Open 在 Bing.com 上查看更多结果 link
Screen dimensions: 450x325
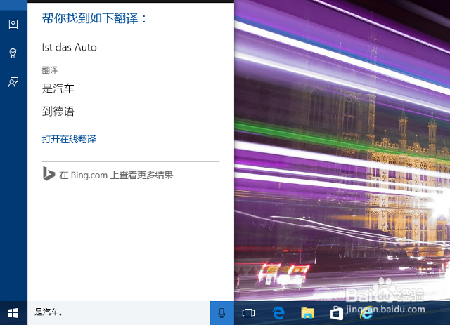click(x=116, y=175)
